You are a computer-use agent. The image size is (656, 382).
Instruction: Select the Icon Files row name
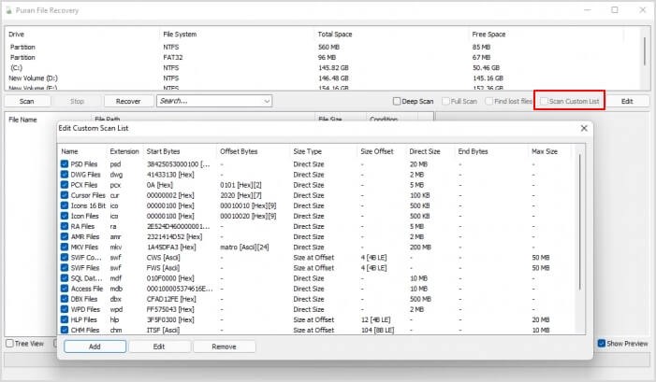click(84, 216)
